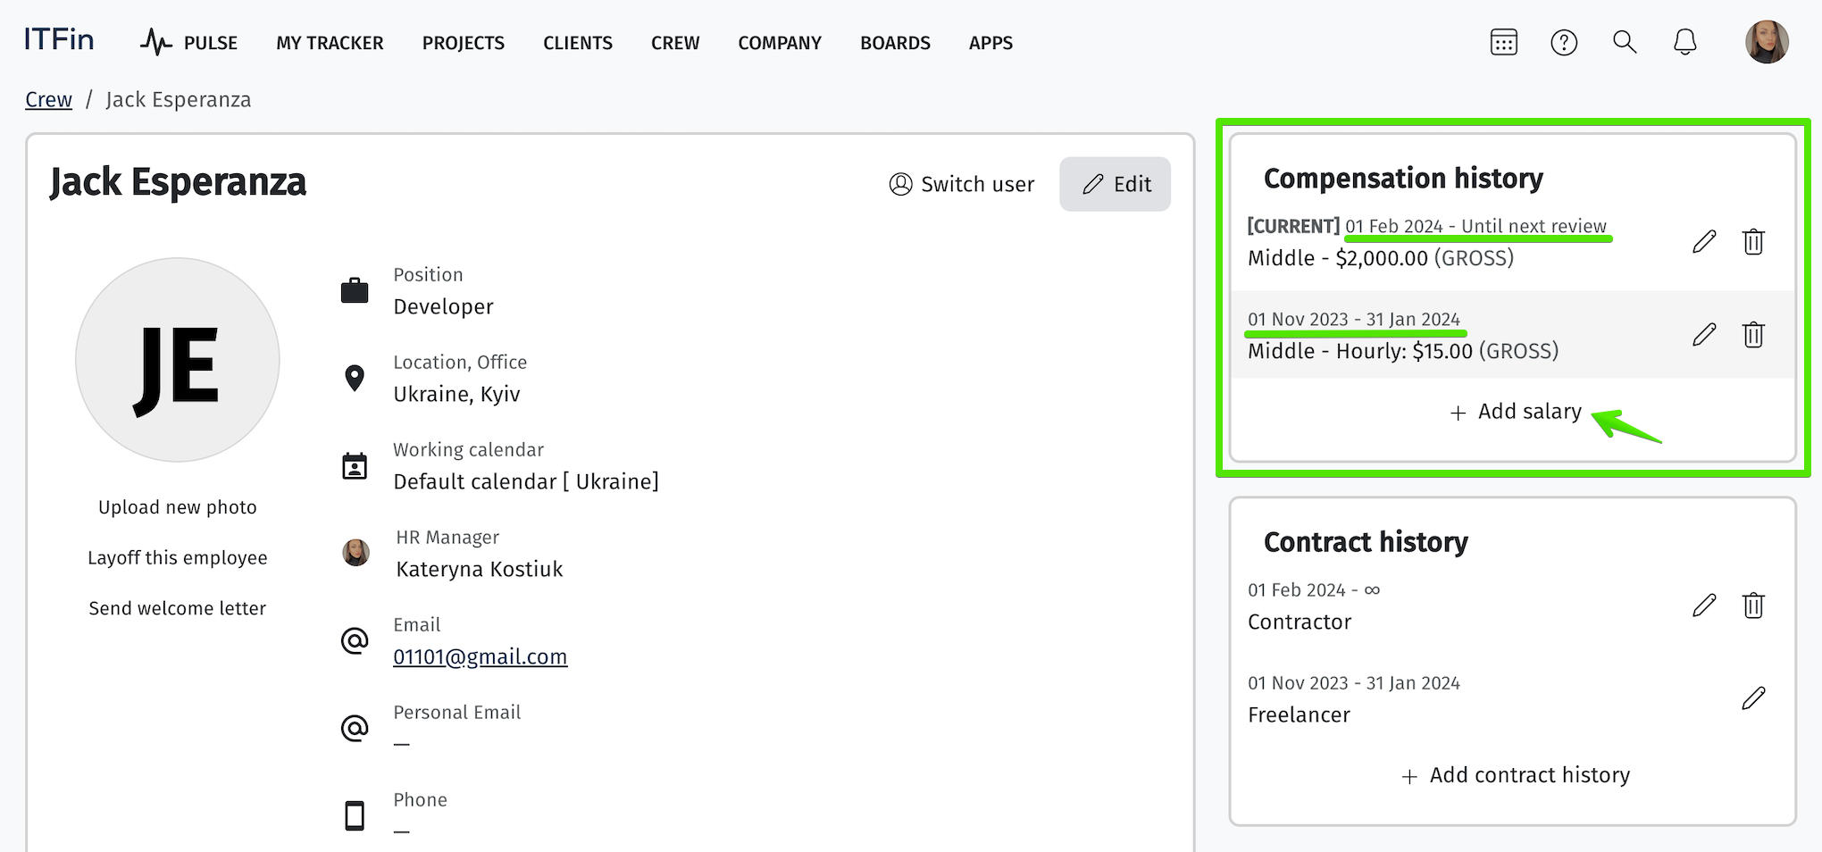The width and height of the screenshot is (1822, 852).
Task: Delete the Contractor contract entry
Action: coord(1753,606)
